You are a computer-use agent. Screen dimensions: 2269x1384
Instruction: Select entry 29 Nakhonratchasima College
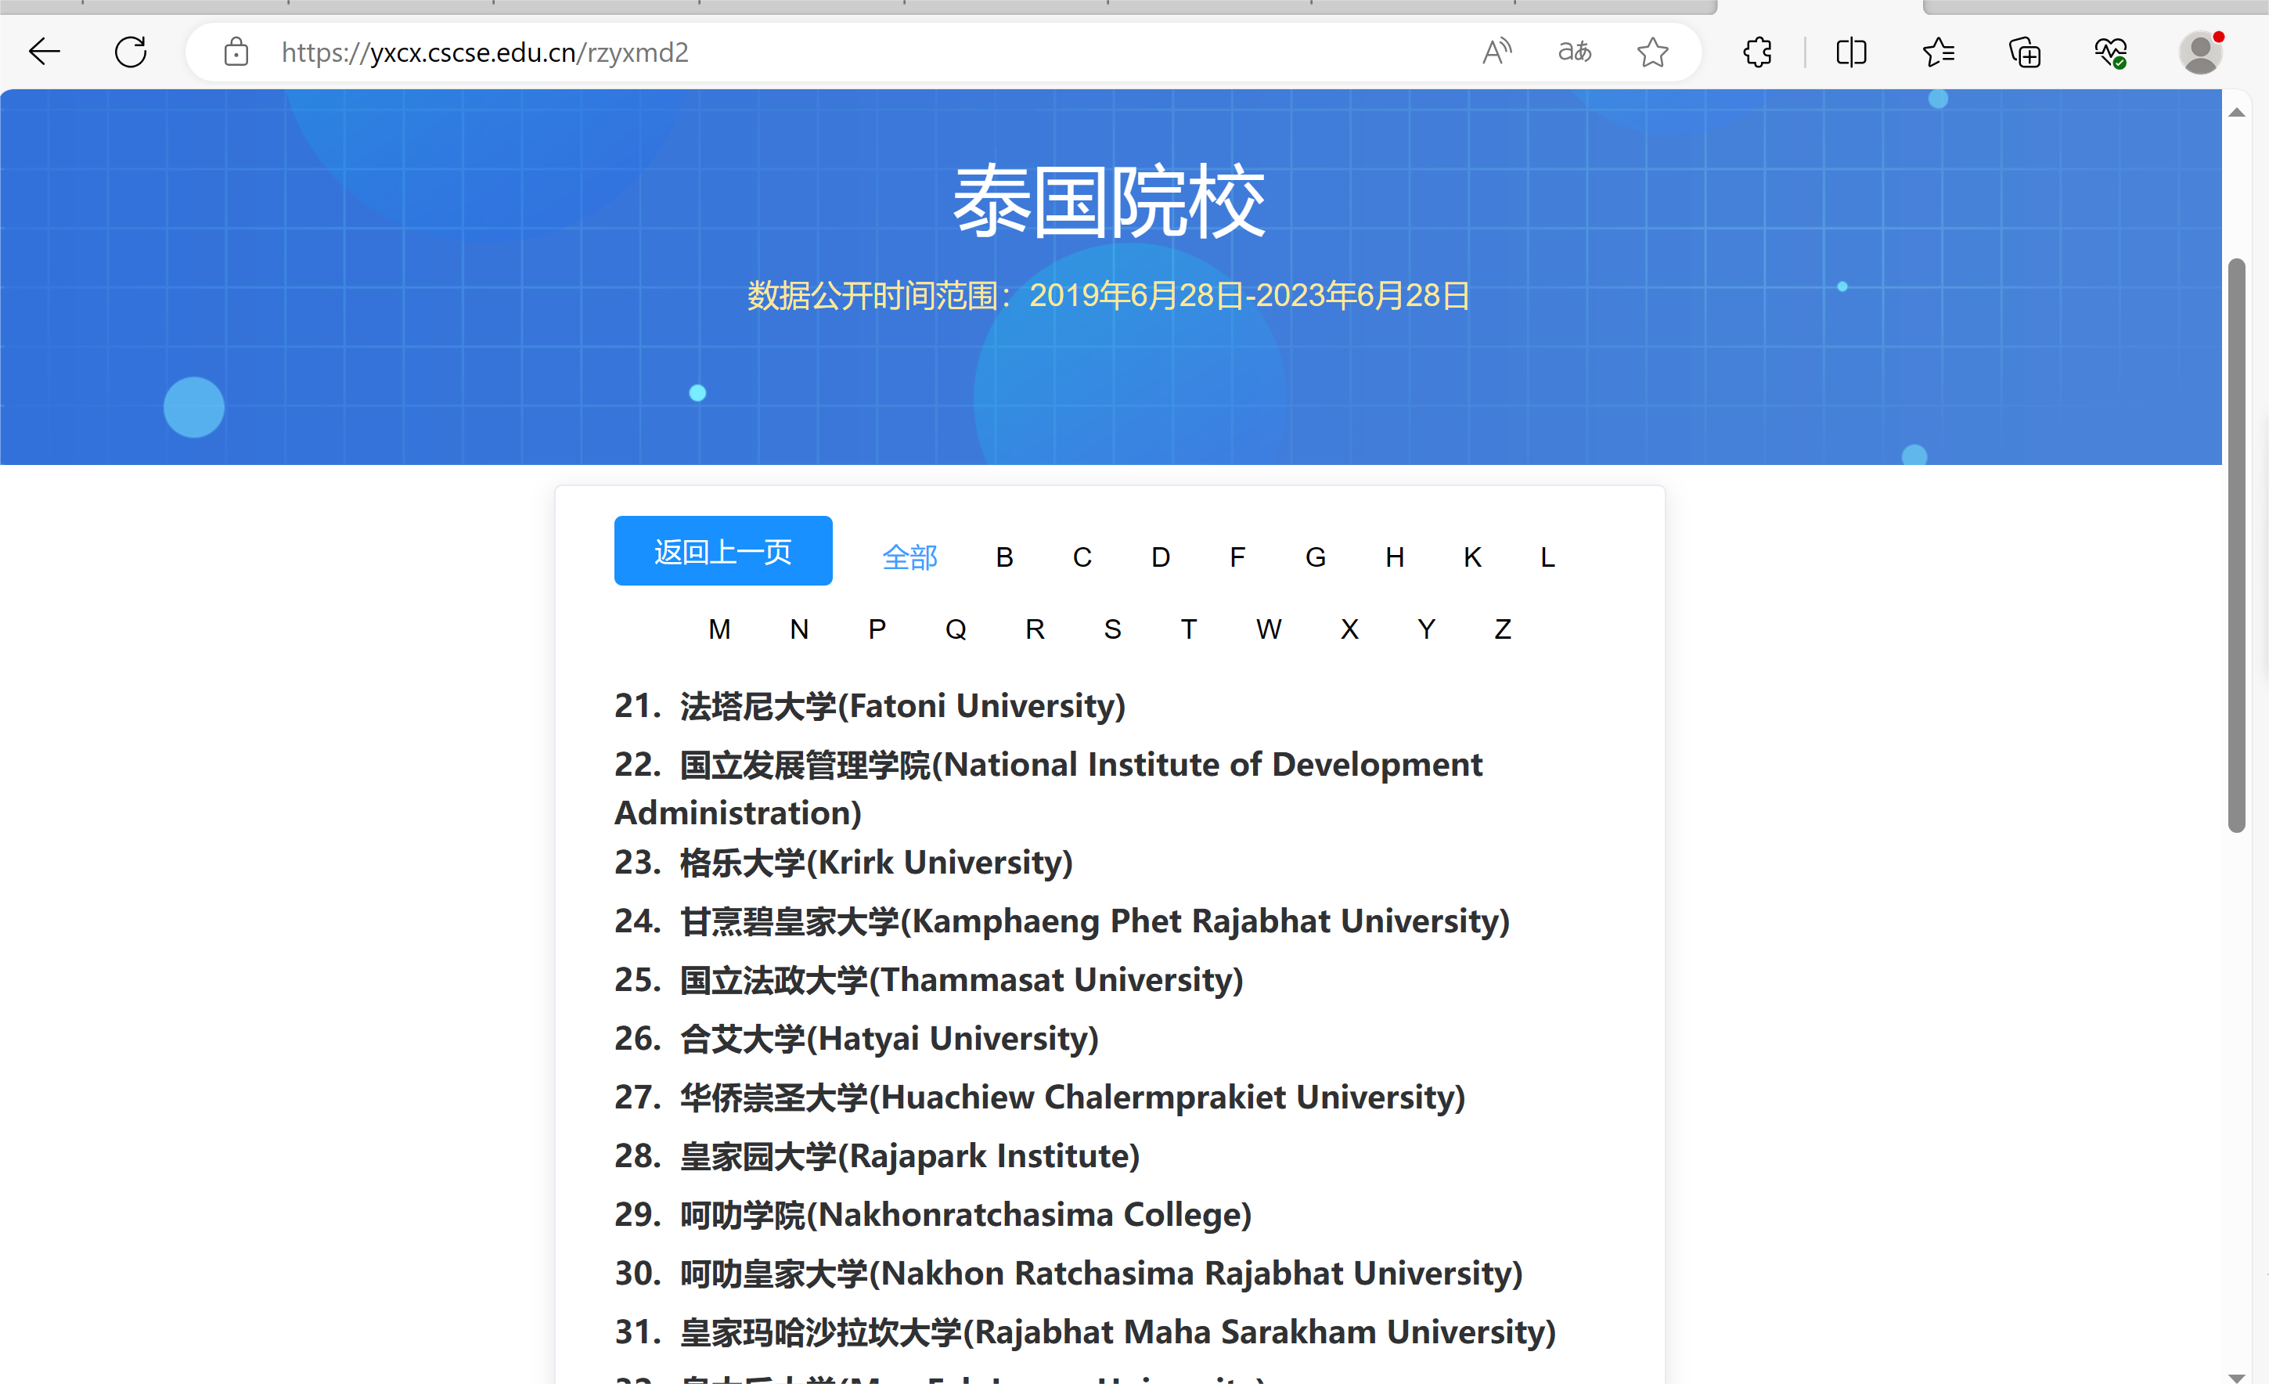933,1216
